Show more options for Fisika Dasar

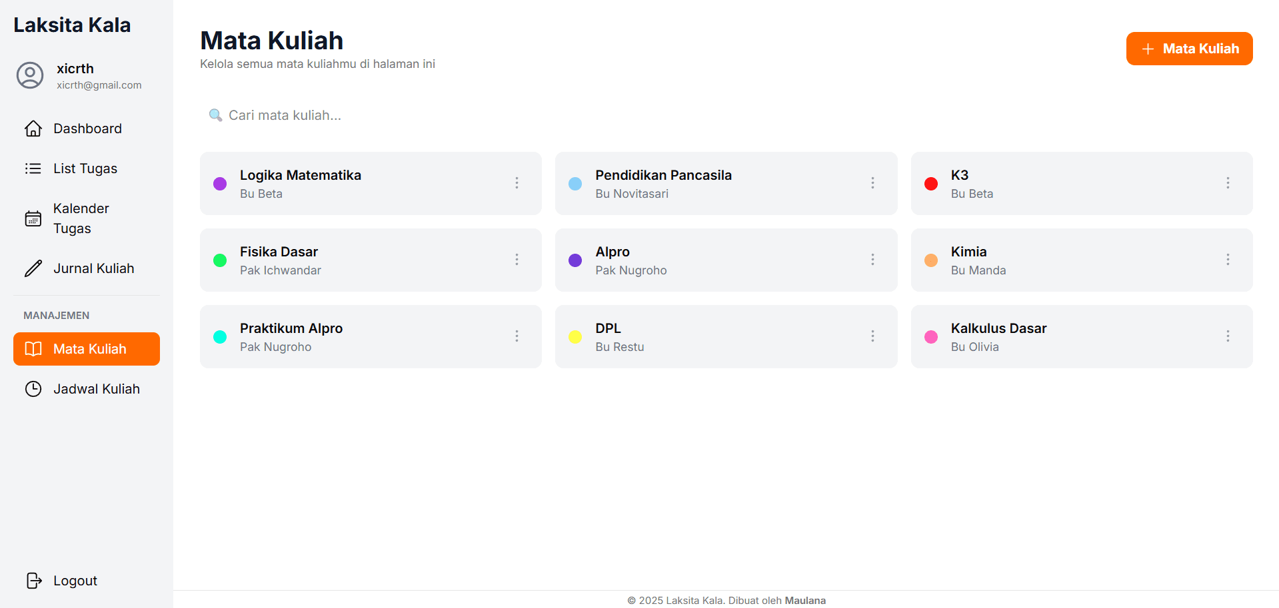coord(517,260)
